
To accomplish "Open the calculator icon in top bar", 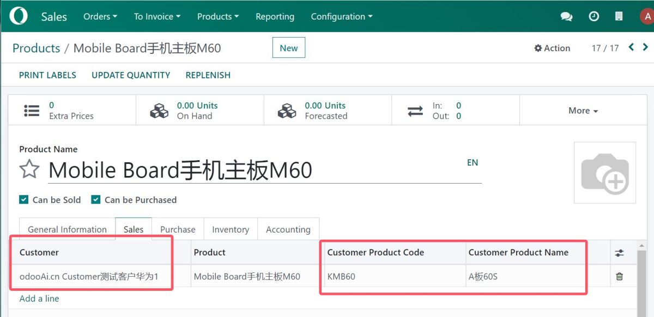I will coord(619,16).
